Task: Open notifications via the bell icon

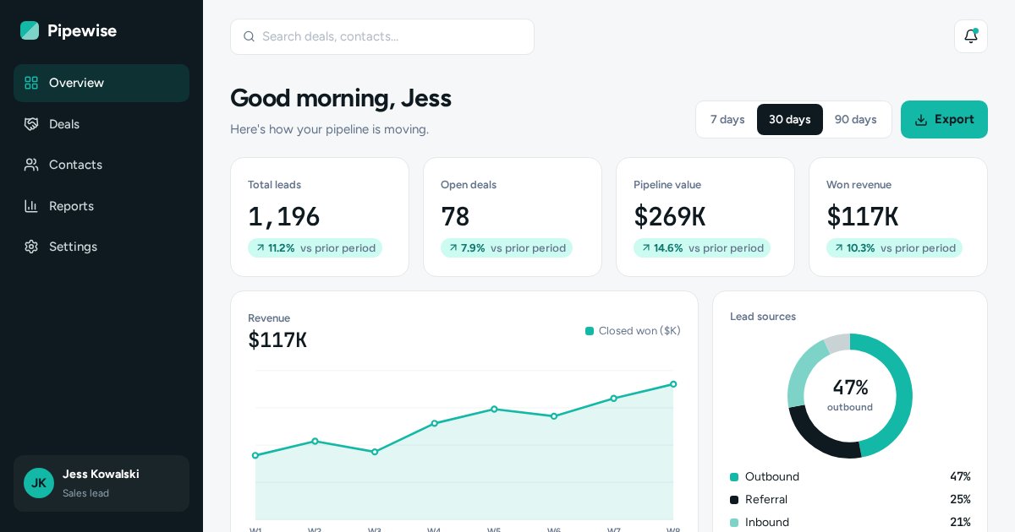Action: 971,36
